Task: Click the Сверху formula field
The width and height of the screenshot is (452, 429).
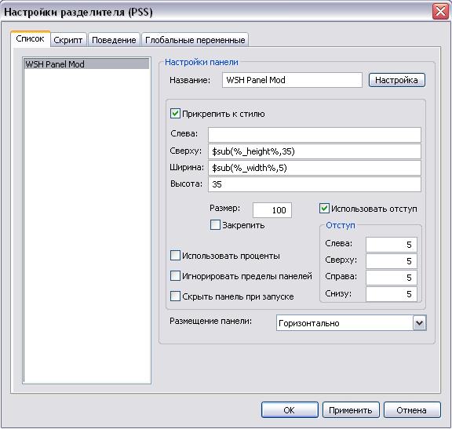Action: click(315, 151)
